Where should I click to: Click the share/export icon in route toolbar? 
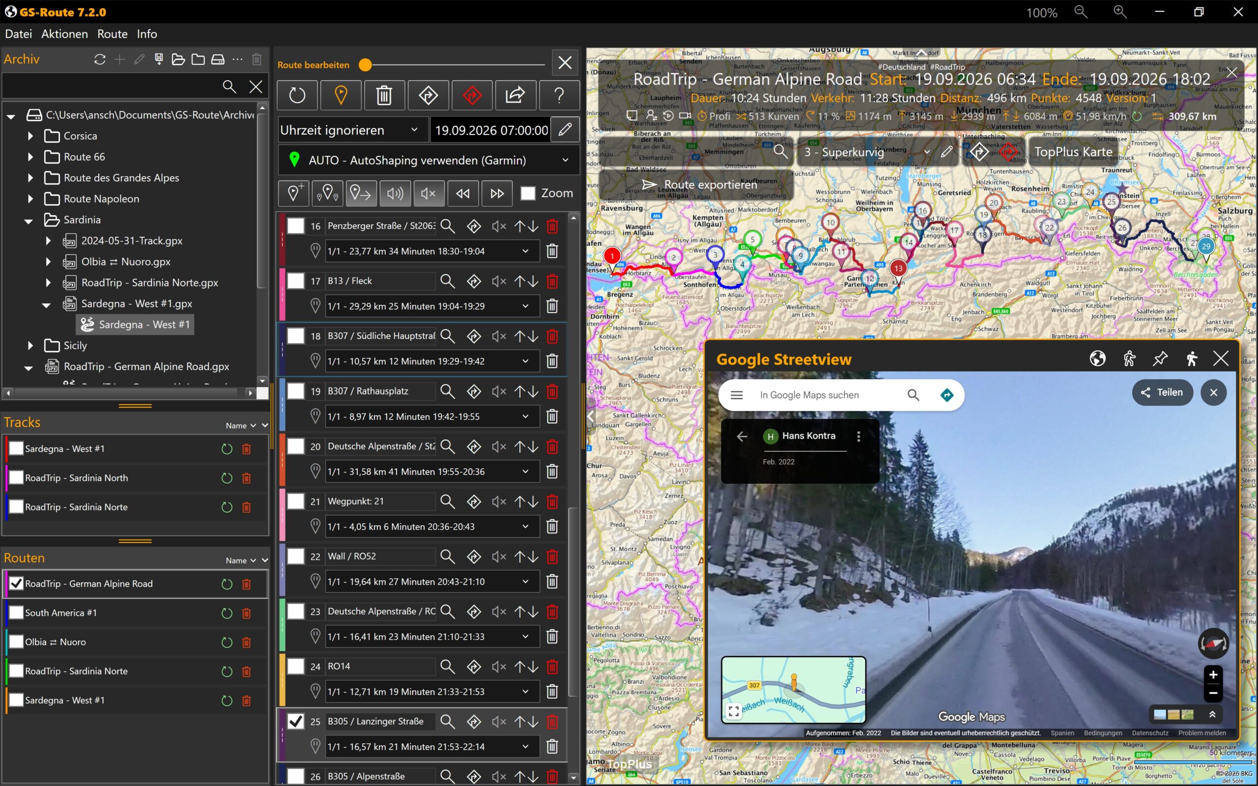pyautogui.click(x=515, y=95)
